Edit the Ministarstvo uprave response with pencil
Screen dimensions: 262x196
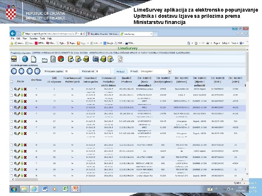[x=19, y=89]
